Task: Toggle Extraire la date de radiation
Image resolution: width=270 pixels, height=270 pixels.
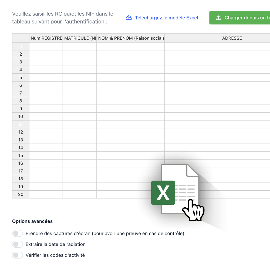Action: tap(17, 244)
